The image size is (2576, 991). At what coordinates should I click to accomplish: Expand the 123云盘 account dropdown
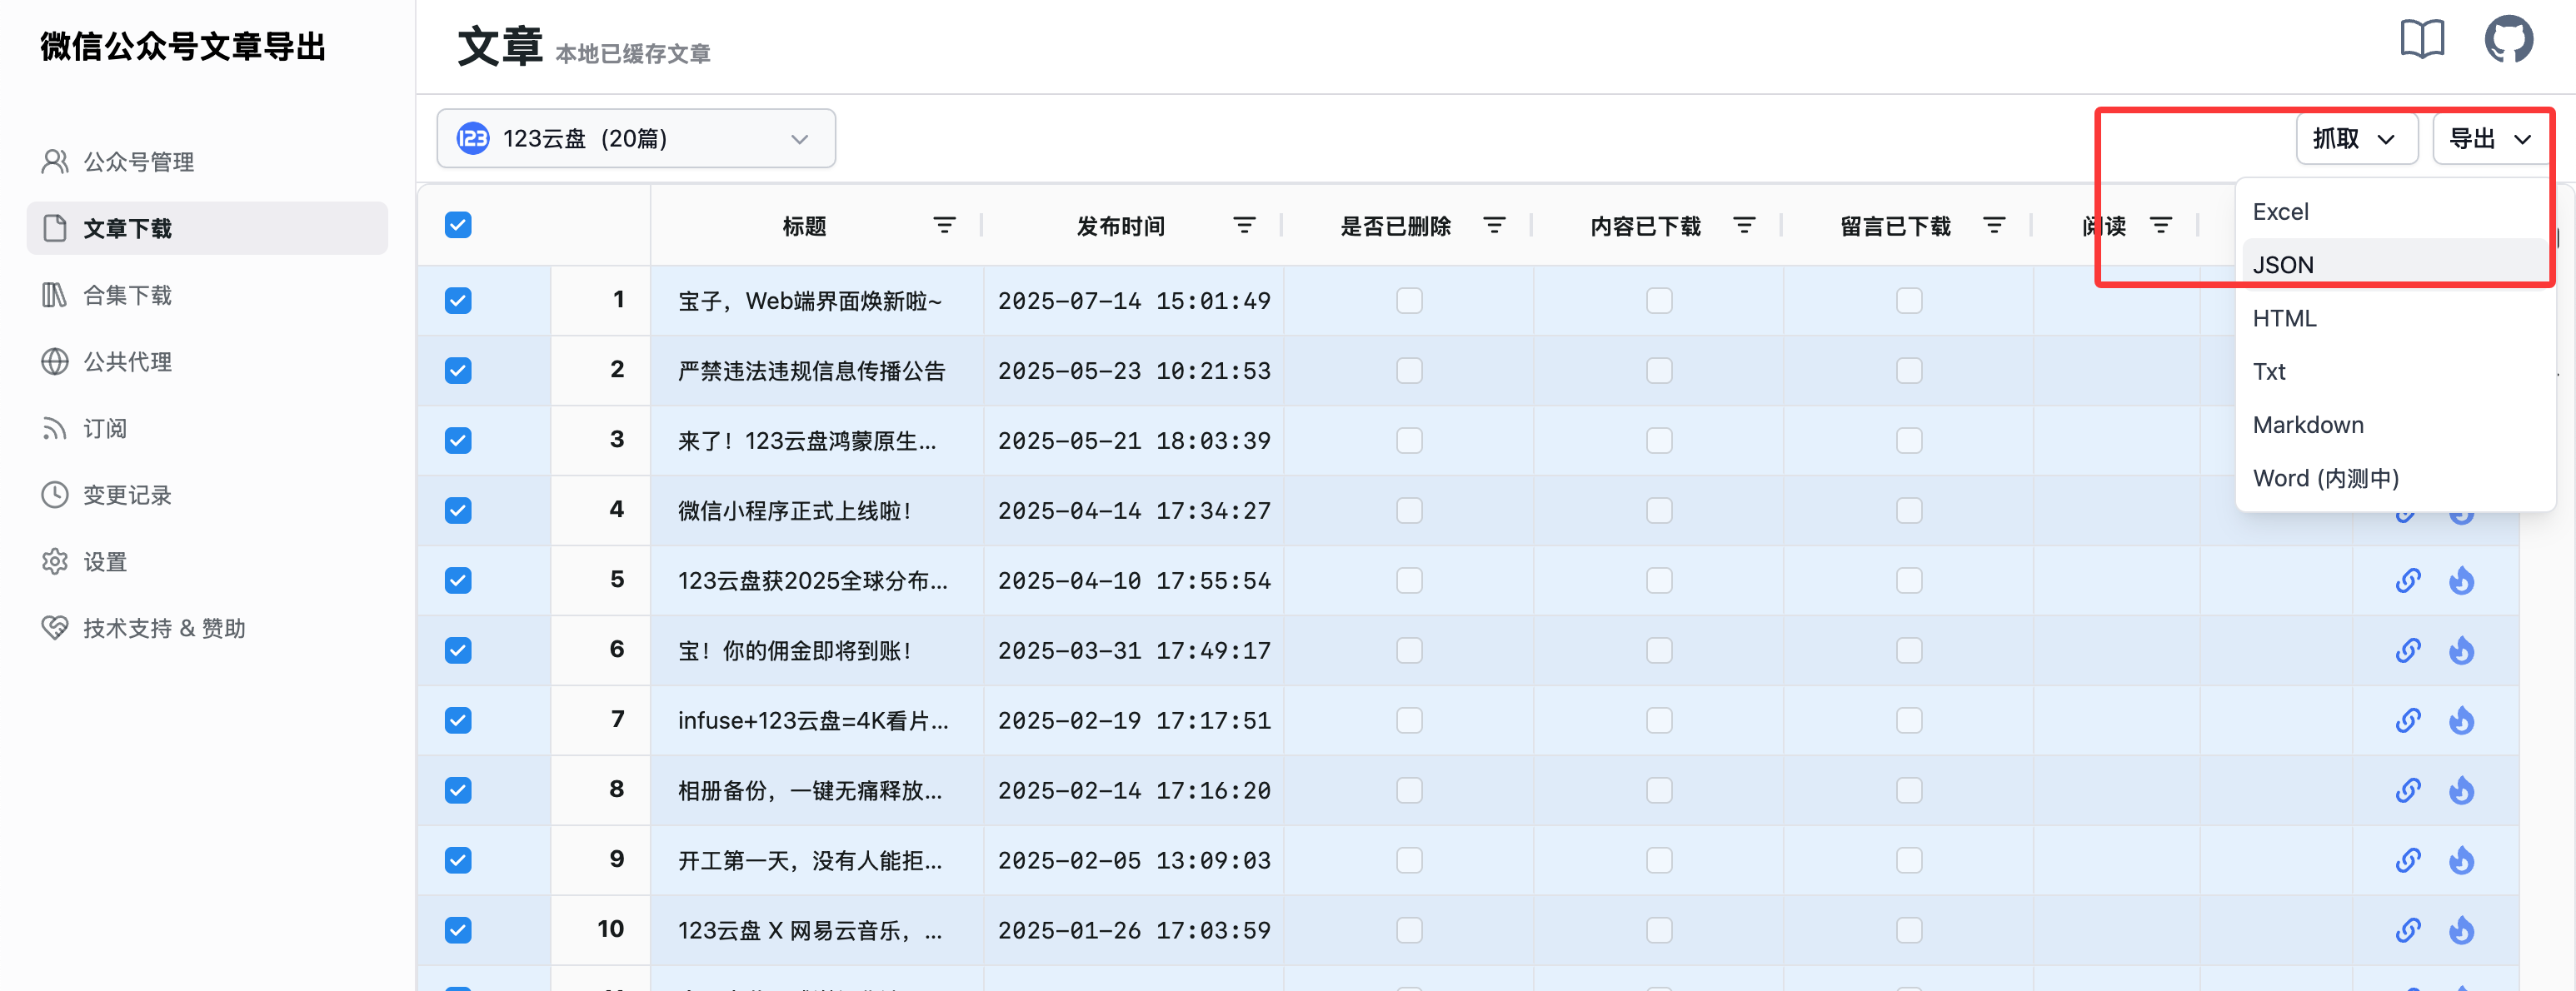635,138
